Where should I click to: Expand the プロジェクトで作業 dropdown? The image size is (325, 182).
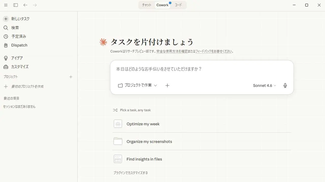tap(138, 85)
